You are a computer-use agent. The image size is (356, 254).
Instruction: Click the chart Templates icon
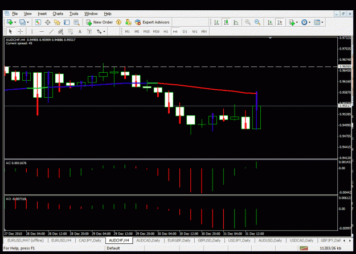tap(317, 22)
